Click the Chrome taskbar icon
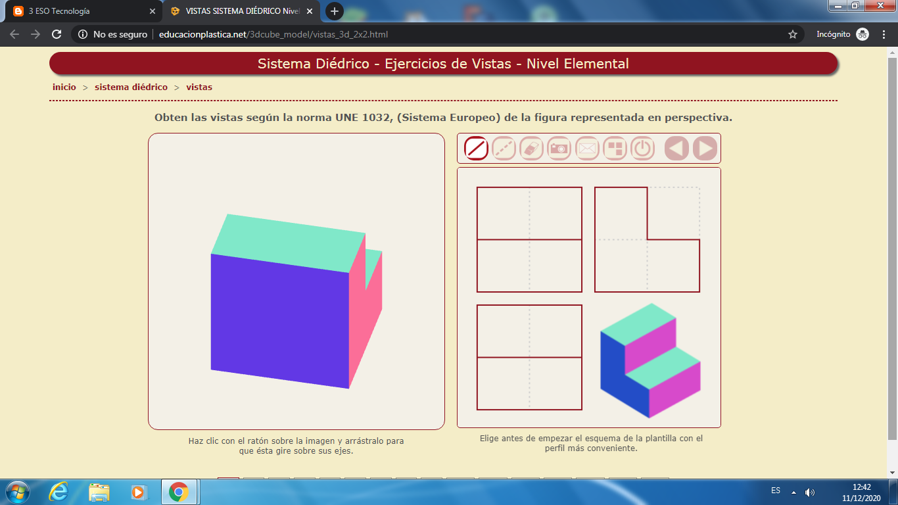The image size is (898, 505). [x=178, y=492]
